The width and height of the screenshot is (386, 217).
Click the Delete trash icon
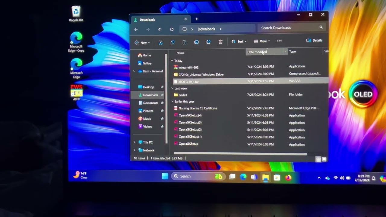(x=220, y=42)
